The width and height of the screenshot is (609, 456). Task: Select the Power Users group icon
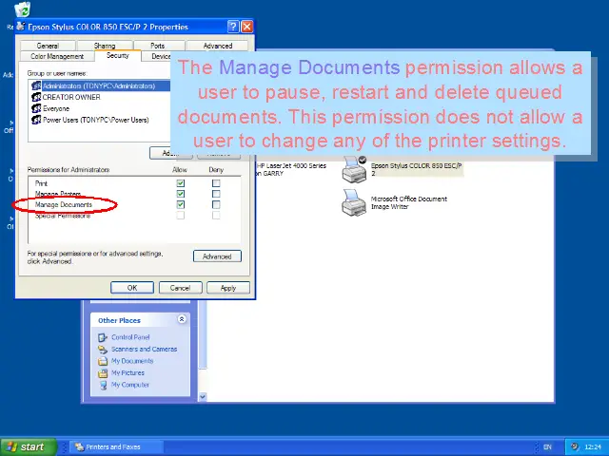point(36,120)
